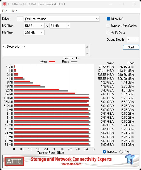The image size is (141, 170).
Task: Click the description scroll down arrow
Action: (x=87, y=53)
